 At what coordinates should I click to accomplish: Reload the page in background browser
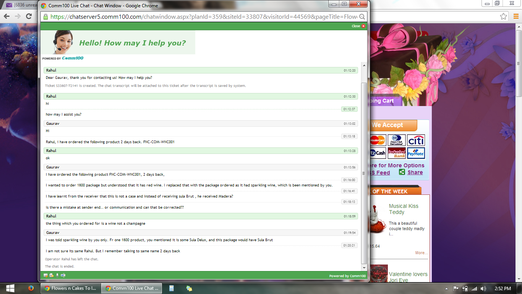(x=29, y=16)
